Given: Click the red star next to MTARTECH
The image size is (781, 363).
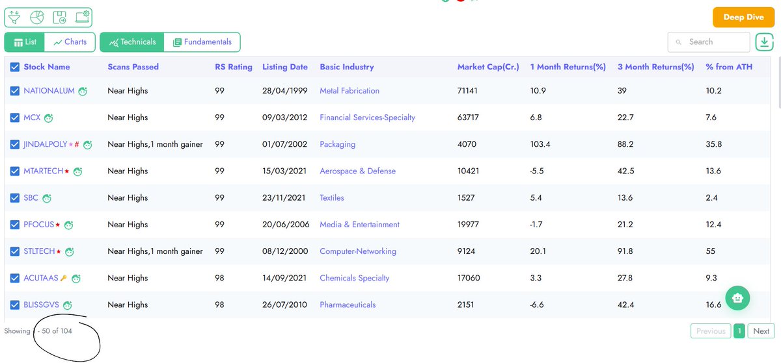Looking at the screenshot, I should pos(66,171).
